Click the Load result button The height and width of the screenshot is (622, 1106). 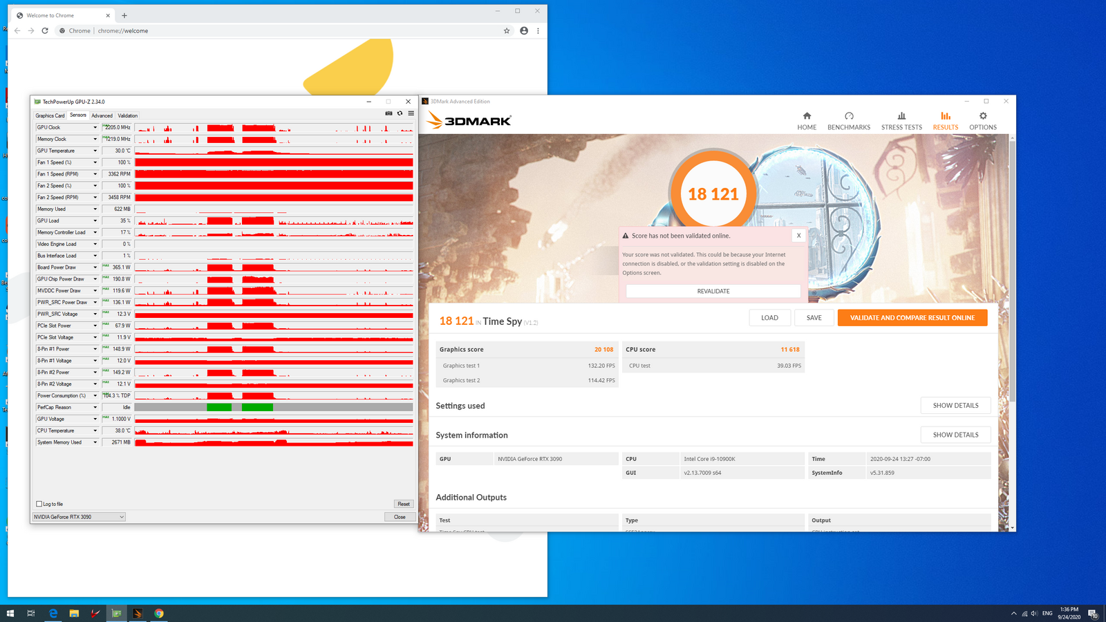point(769,318)
